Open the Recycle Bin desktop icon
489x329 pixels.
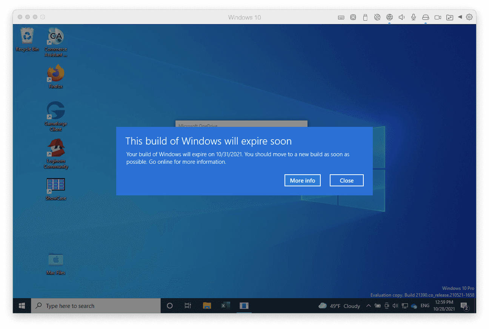click(27, 40)
